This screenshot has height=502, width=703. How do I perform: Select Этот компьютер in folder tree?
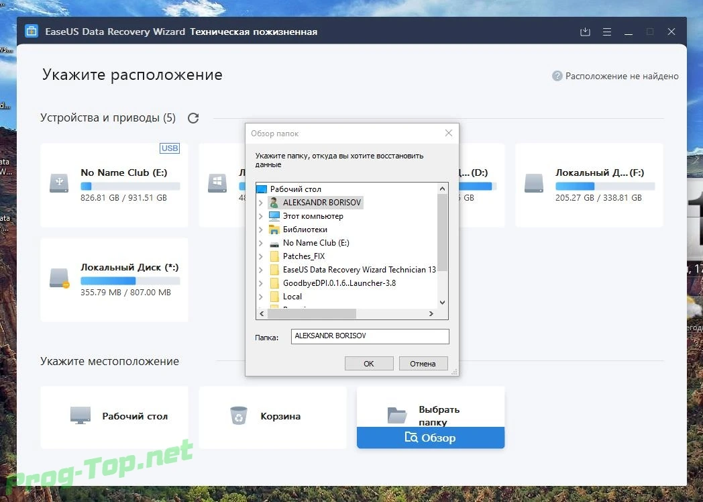coord(313,216)
